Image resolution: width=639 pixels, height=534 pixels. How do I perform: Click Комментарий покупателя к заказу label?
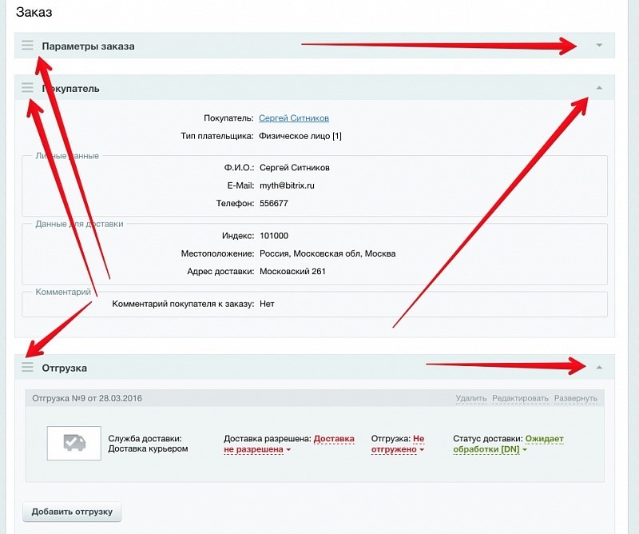pyautogui.click(x=183, y=304)
